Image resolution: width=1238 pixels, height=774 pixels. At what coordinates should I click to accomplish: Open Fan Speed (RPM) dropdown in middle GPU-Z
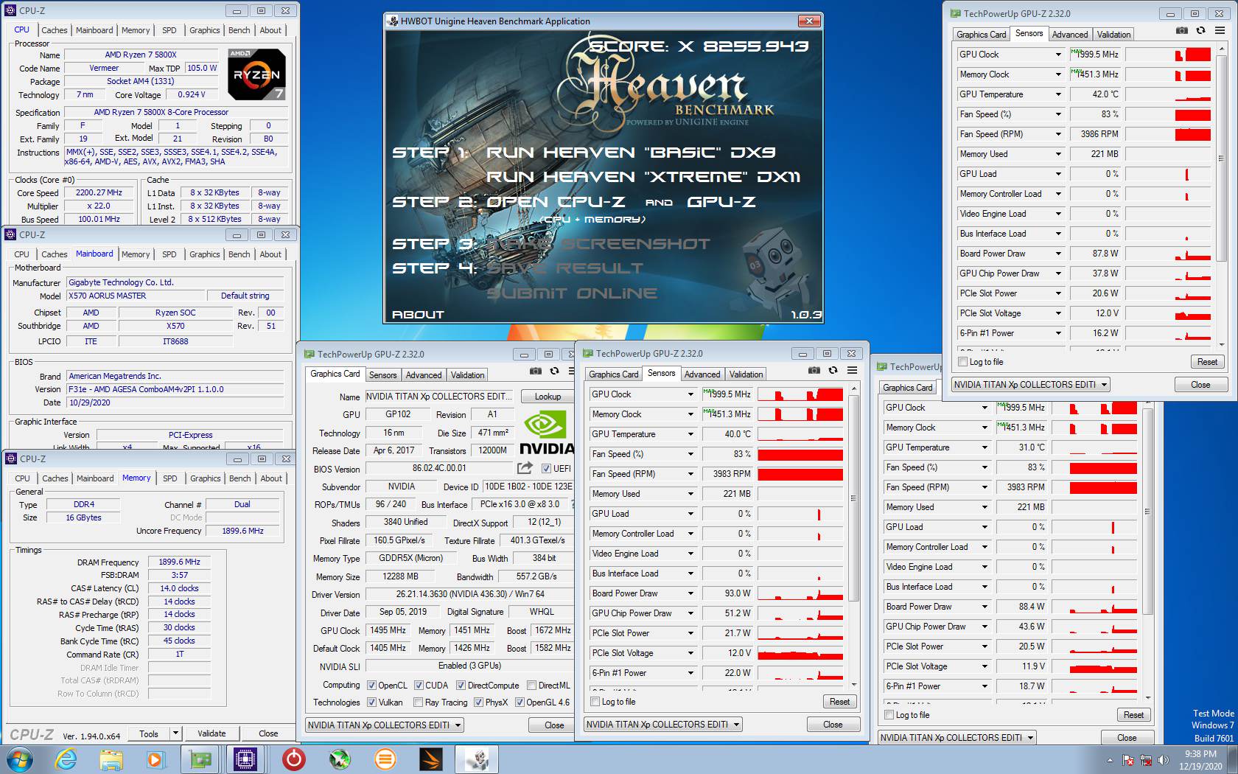click(690, 474)
